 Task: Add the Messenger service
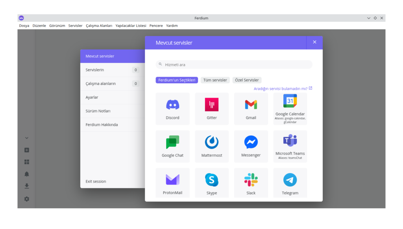251,146
